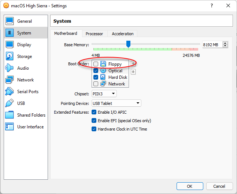The width and height of the screenshot is (237, 194).
Task: Open the User Interface layout icon
Action: [10, 127]
